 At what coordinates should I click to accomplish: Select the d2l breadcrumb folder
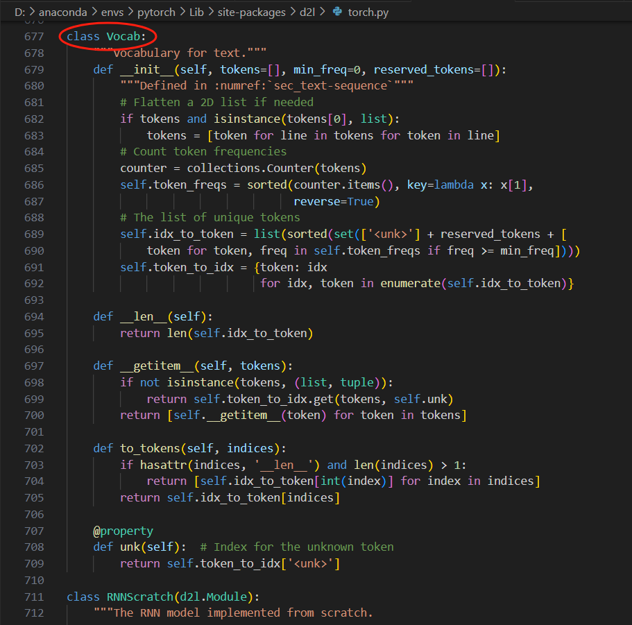pos(307,12)
